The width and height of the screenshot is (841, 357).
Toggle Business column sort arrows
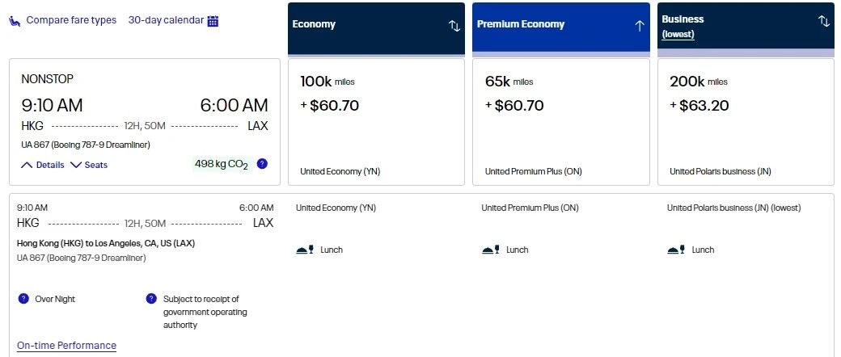coord(824,21)
